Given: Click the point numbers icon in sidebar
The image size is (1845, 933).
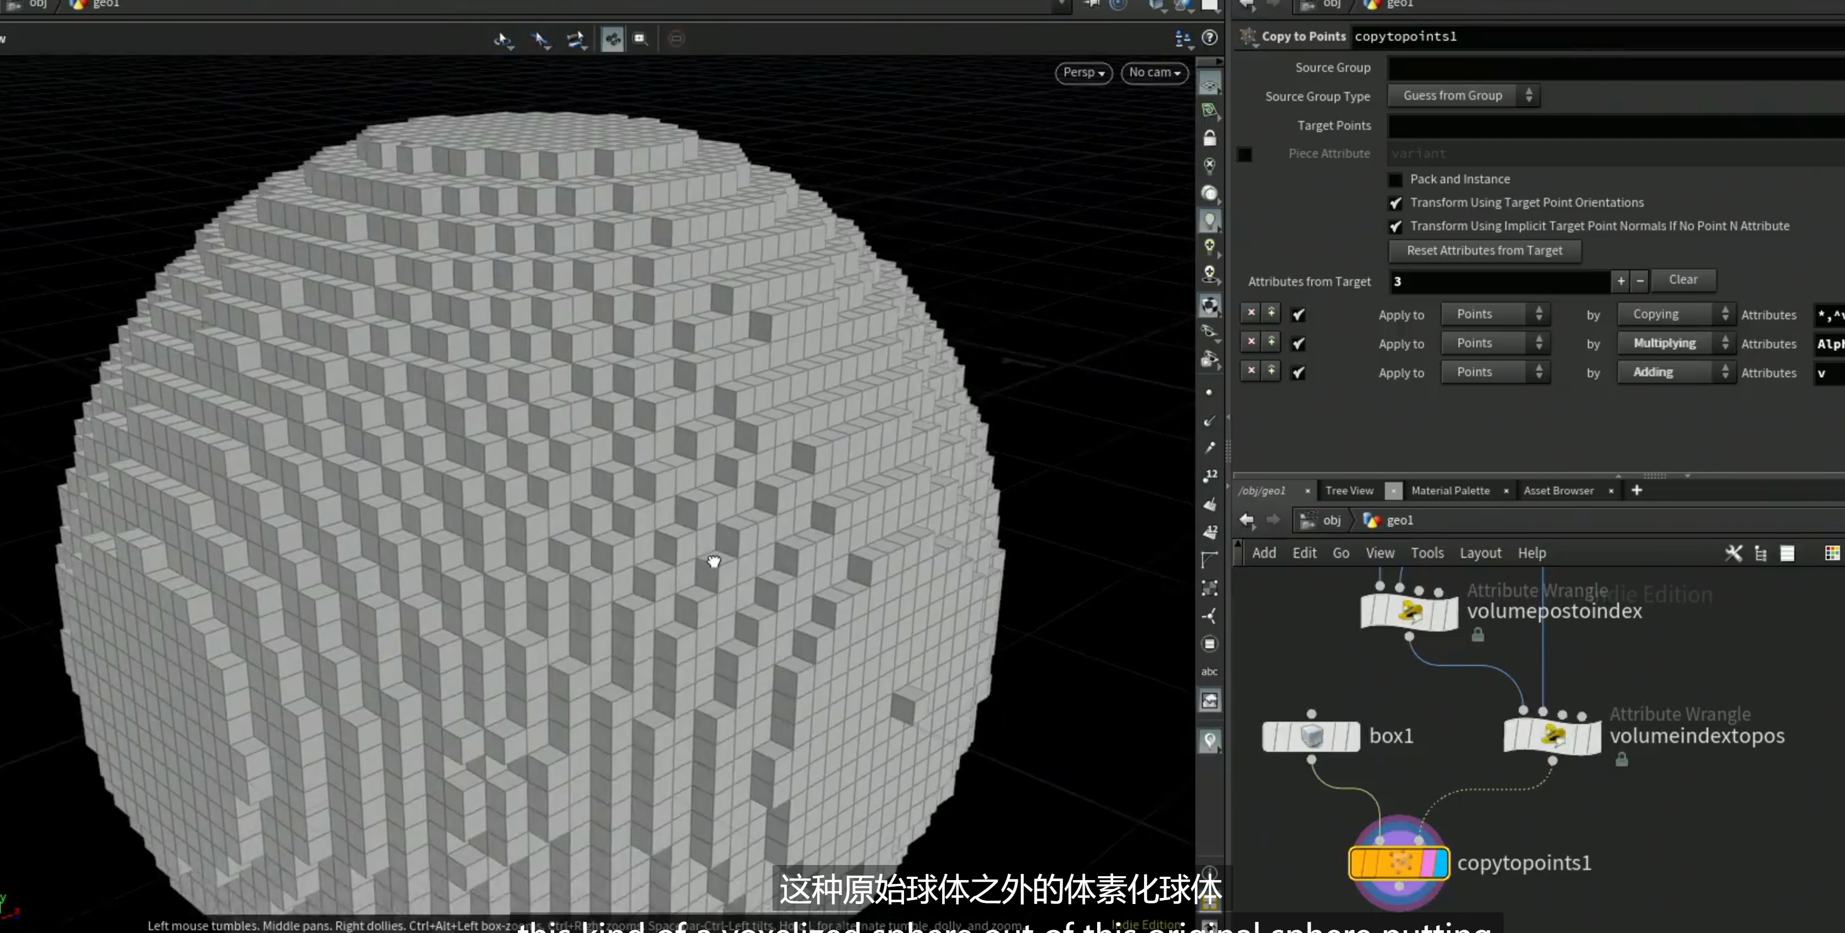Looking at the screenshot, I should tap(1210, 476).
